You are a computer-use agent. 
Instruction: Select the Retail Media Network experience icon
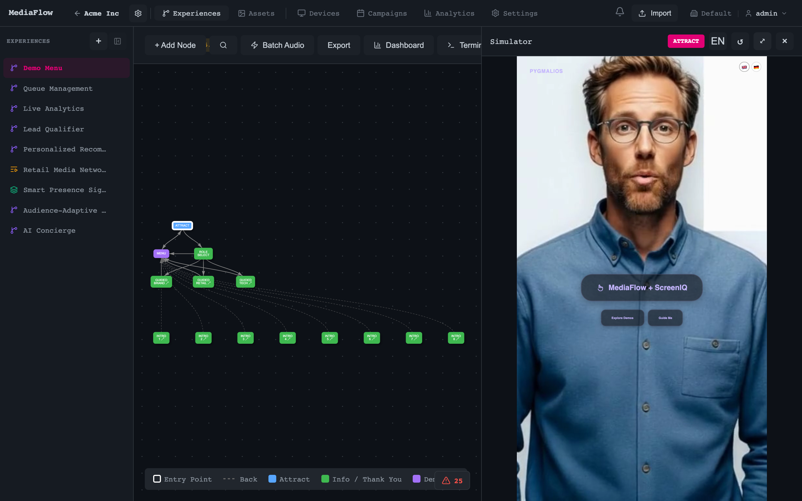[14, 170]
